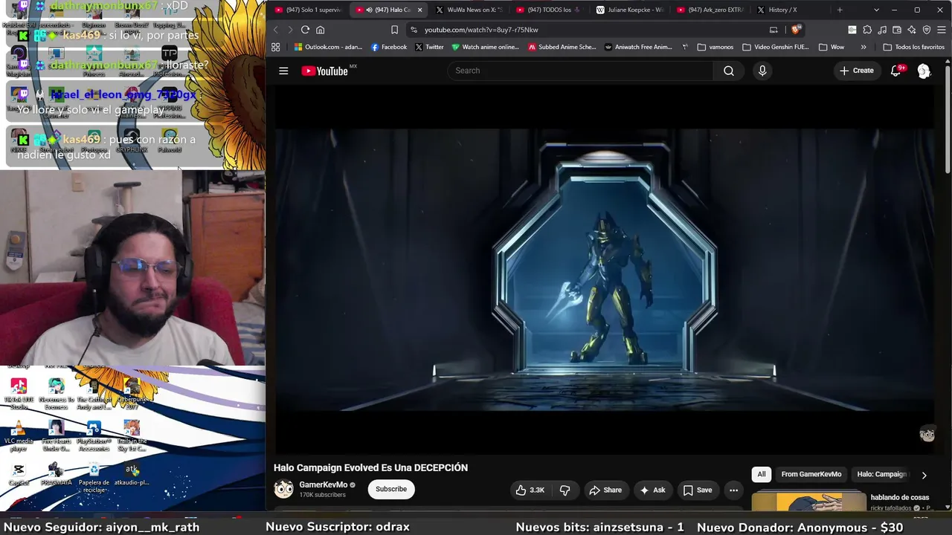Open a new browser tab
Screen dimensions: 952x535
click(x=840, y=10)
